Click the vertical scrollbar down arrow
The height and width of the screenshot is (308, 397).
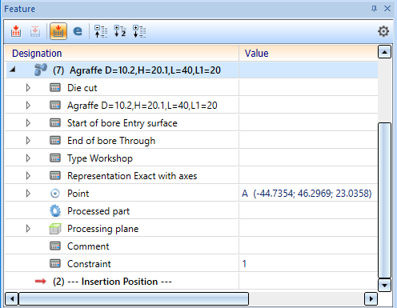coord(384,286)
